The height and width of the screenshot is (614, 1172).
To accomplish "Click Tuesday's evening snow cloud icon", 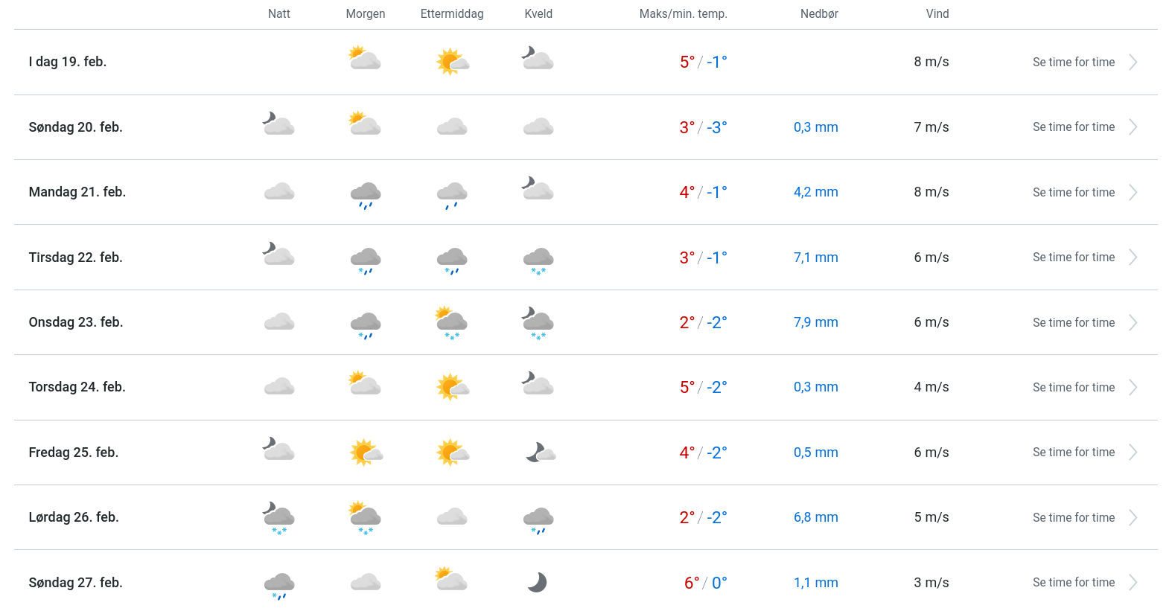I will (538, 260).
